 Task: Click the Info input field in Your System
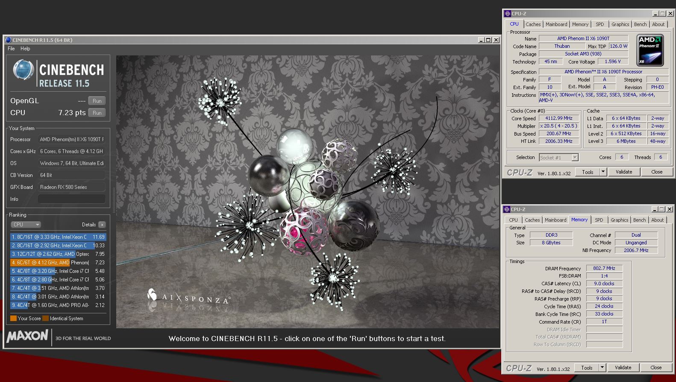(x=72, y=199)
